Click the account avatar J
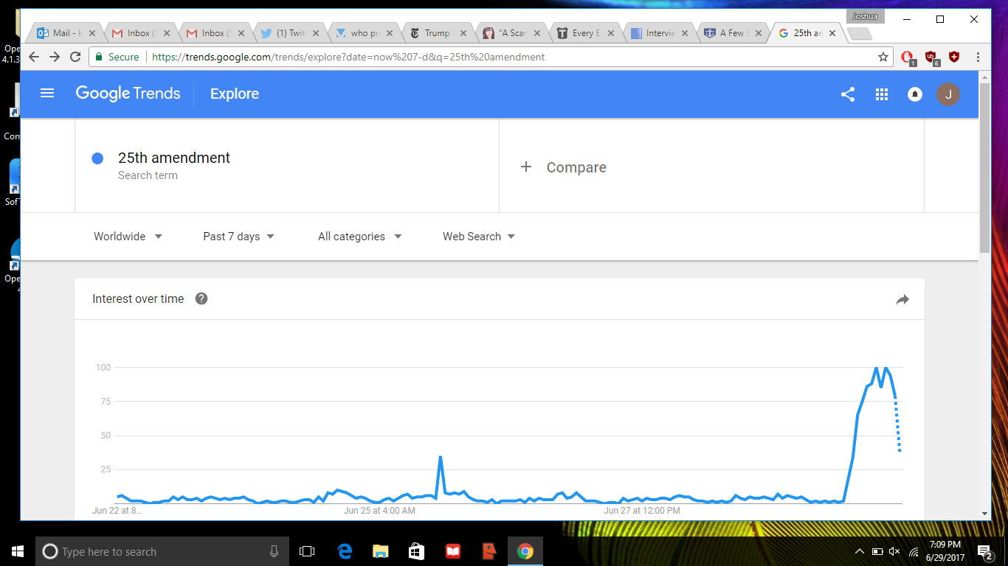1008x566 pixels. point(948,94)
